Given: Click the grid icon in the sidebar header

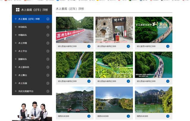Looking at the screenshot, I should click(18, 10).
